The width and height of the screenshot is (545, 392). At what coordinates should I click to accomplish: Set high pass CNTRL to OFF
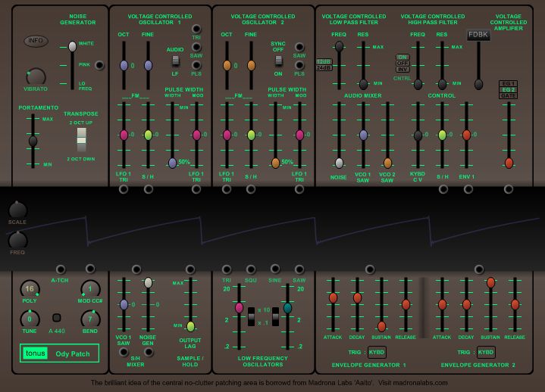tap(402, 63)
